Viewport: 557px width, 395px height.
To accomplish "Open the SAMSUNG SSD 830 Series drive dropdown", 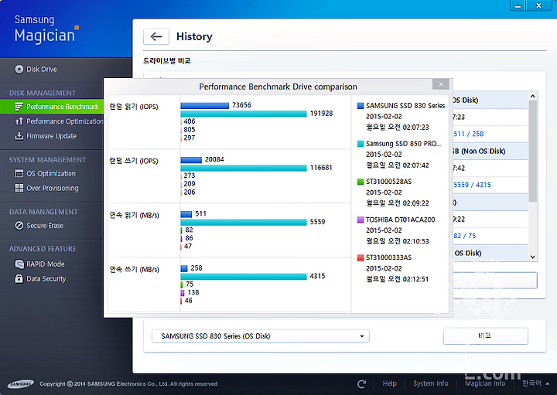I will pyautogui.click(x=261, y=336).
